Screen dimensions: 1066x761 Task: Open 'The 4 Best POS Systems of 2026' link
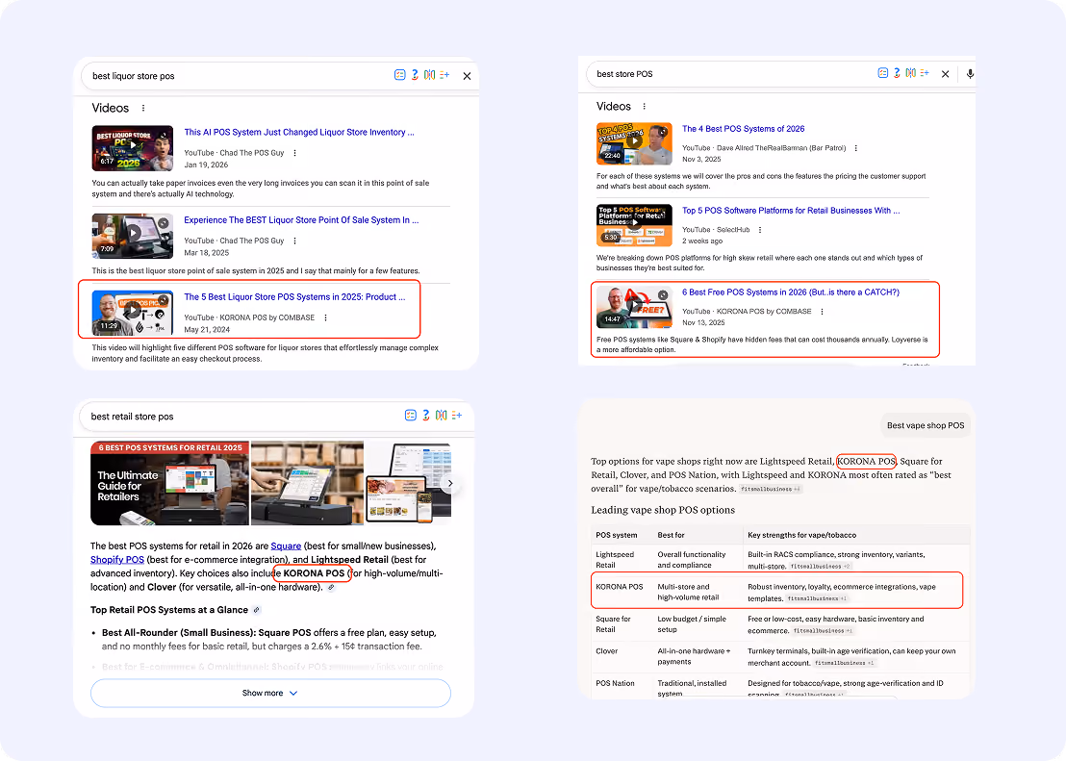pos(743,129)
